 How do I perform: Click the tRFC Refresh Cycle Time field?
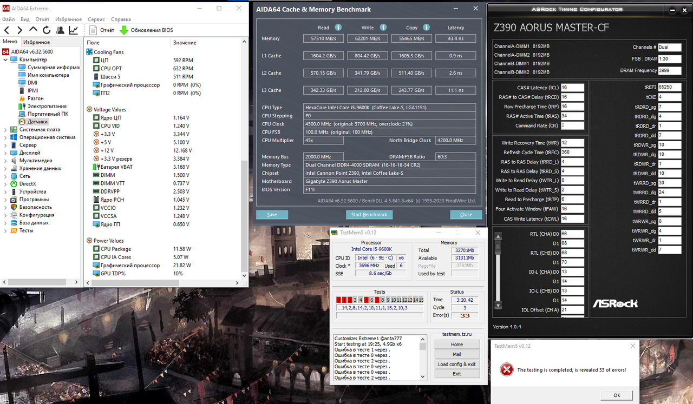572,153
